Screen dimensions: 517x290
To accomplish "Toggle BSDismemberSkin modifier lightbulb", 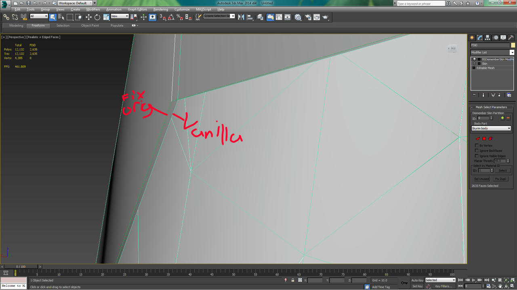I will (x=475, y=59).
